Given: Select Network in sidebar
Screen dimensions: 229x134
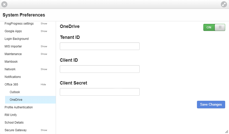Looking at the screenshot, I should click(x=10, y=69).
